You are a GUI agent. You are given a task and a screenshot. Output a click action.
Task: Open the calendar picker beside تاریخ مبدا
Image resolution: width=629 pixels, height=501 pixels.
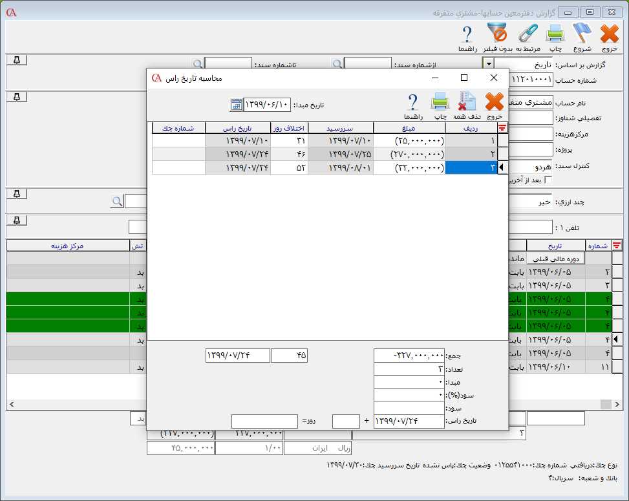pyautogui.click(x=236, y=105)
